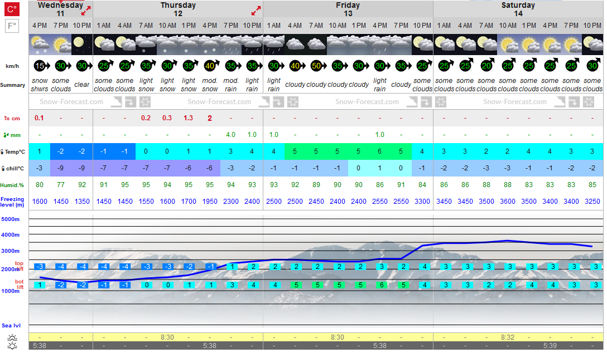Click Friday 10 PM humidity value 84
This screenshot has height=353, width=607.
[x=422, y=185]
